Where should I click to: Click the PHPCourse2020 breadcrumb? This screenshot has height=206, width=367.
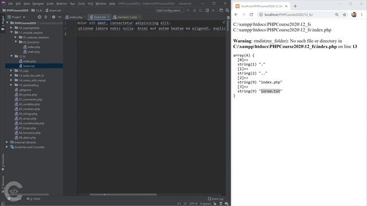pyautogui.click(x=15, y=10)
